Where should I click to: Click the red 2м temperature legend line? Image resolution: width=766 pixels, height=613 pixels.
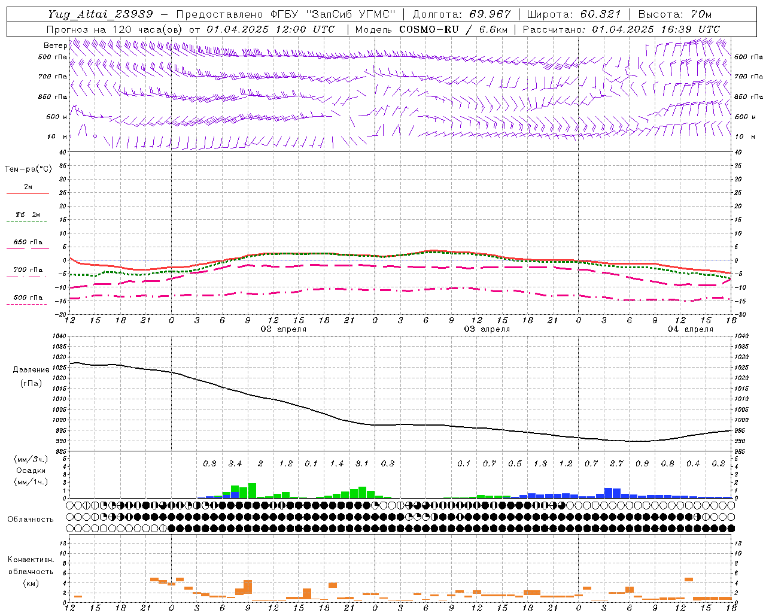28,194
